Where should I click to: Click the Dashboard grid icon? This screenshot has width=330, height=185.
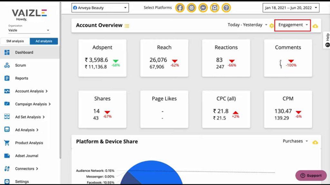click(7, 52)
